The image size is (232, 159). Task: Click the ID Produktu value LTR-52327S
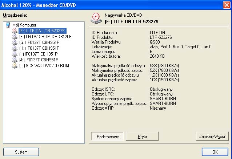pyautogui.click(x=161, y=37)
